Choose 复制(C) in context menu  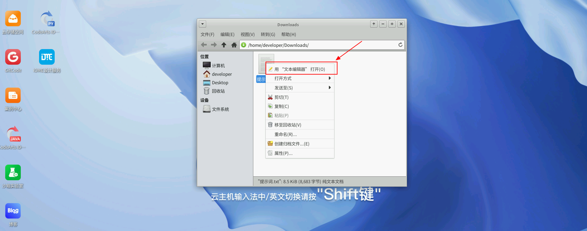tap(300, 106)
